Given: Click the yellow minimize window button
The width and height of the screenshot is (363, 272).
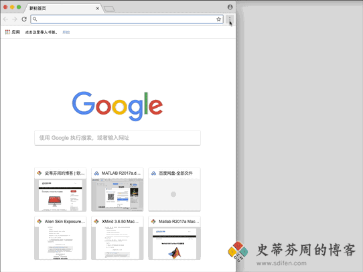Looking at the screenshot, I should point(12,7).
